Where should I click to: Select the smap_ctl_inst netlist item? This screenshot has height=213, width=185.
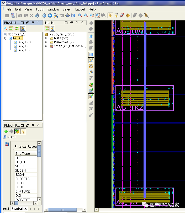[x=64, y=46]
